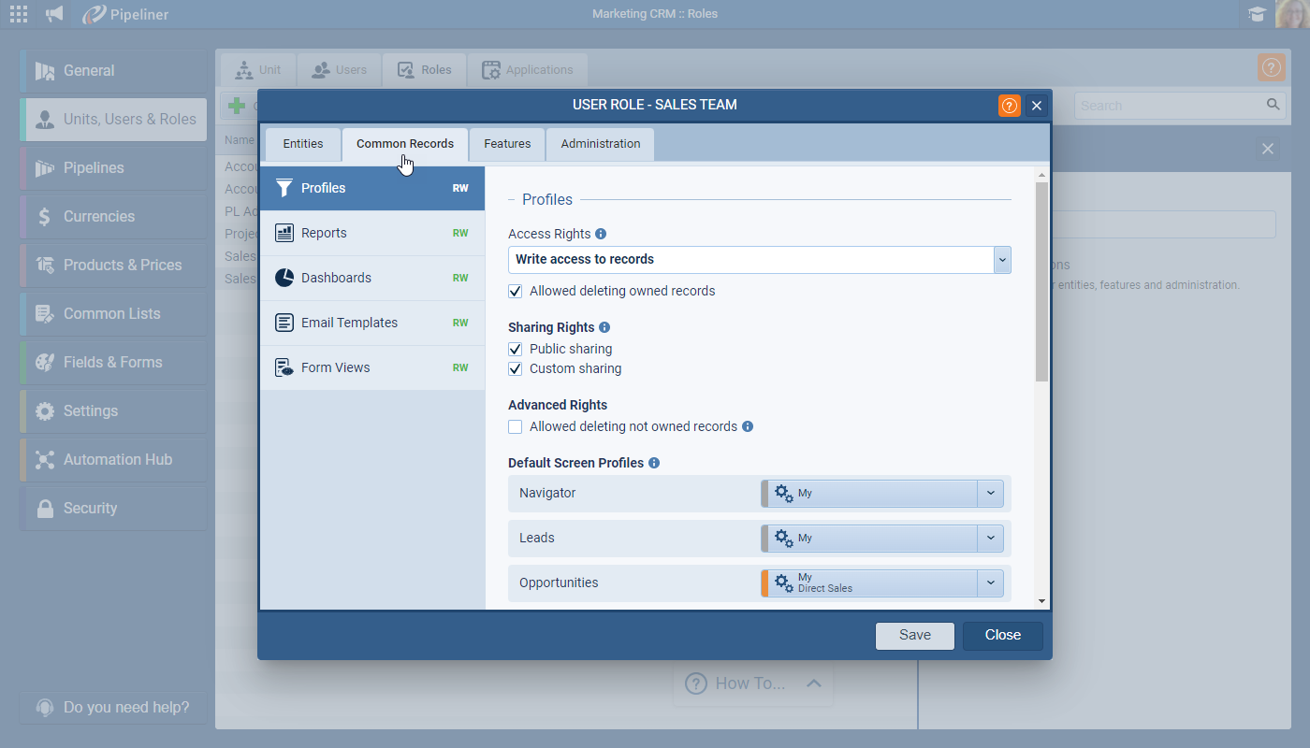Screen dimensions: 1310x748
Task: Switch to the Entities tab
Action: coord(303,144)
